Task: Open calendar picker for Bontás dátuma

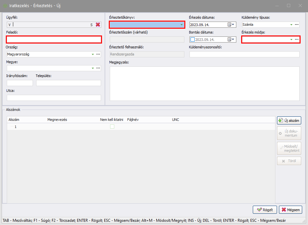Action: click(x=231, y=40)
